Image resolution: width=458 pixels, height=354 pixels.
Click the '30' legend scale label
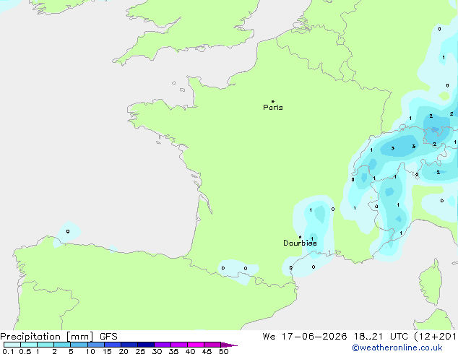pyautogui.click(x=157, y=351)
